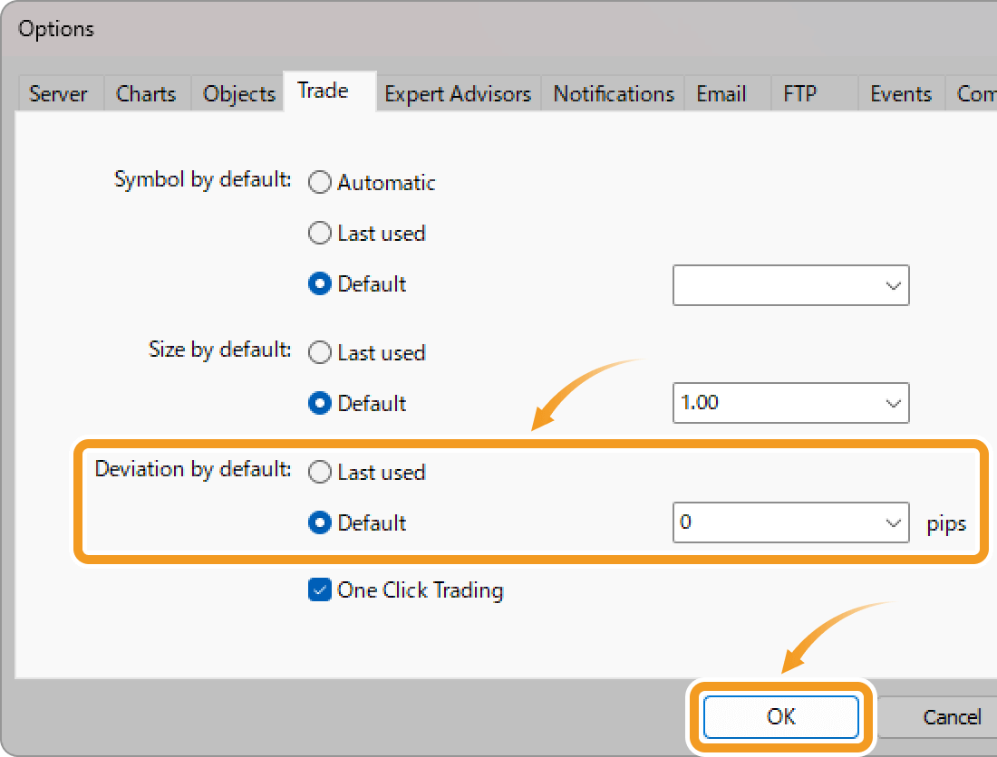This screenshot has height=757, width=997.
Task: Click the size field showing 1.00
Action: [791, 403]
